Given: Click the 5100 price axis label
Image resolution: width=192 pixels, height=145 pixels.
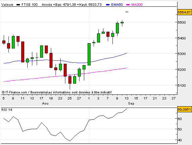Looking at the screenshot, I should click(182, 85).
